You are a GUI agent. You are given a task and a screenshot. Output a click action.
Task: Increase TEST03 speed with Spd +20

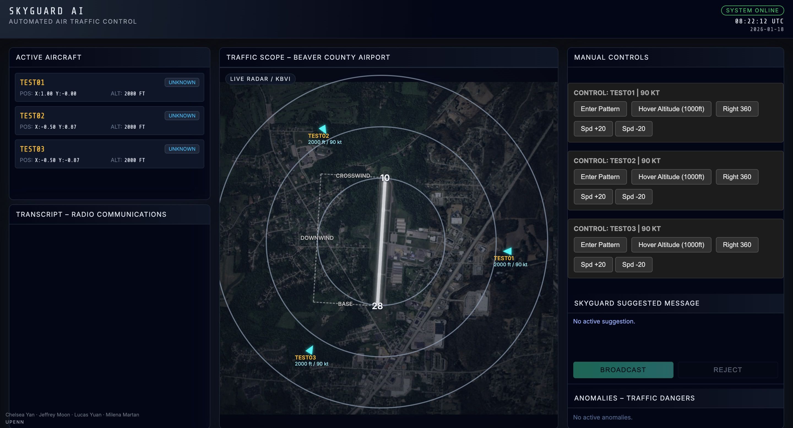point(593,264)
